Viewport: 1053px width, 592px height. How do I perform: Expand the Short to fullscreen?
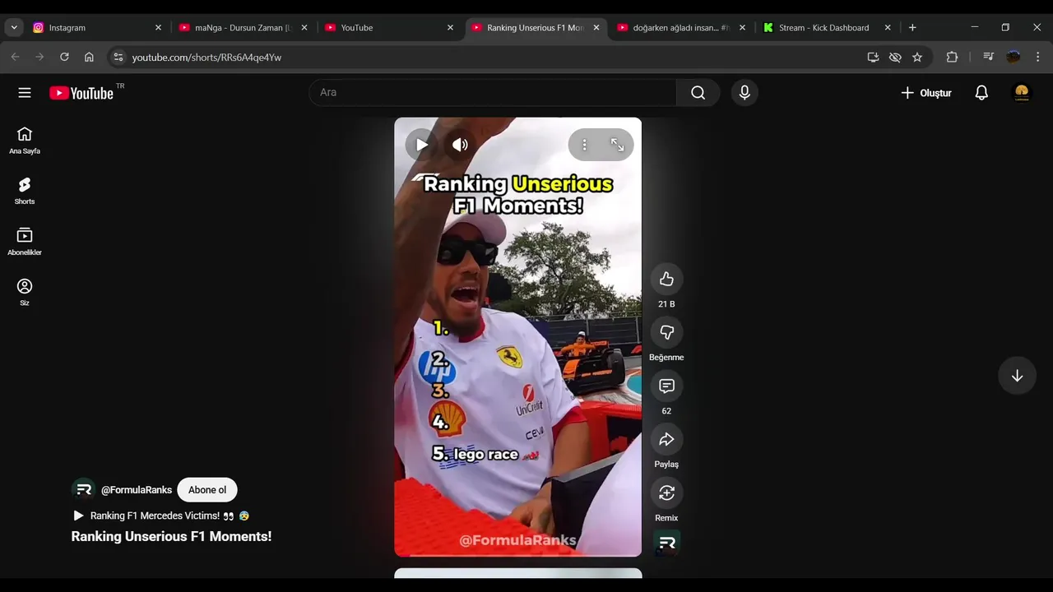(x=617, y=145)
